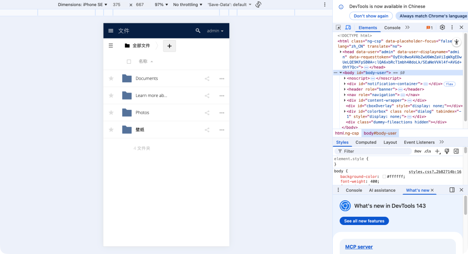
Task: Click the styles Filter input field
Action: [x=375, y=151]
